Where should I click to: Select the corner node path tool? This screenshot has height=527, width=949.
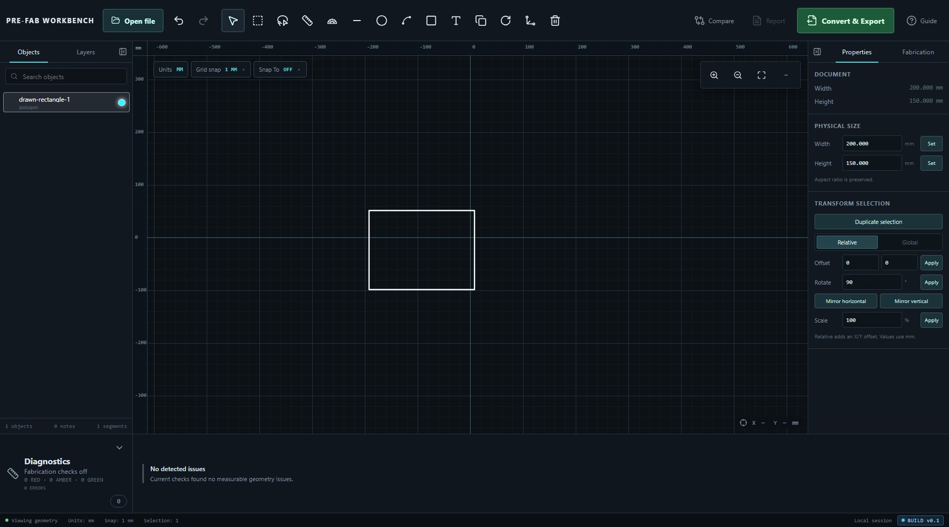point(530,21)
